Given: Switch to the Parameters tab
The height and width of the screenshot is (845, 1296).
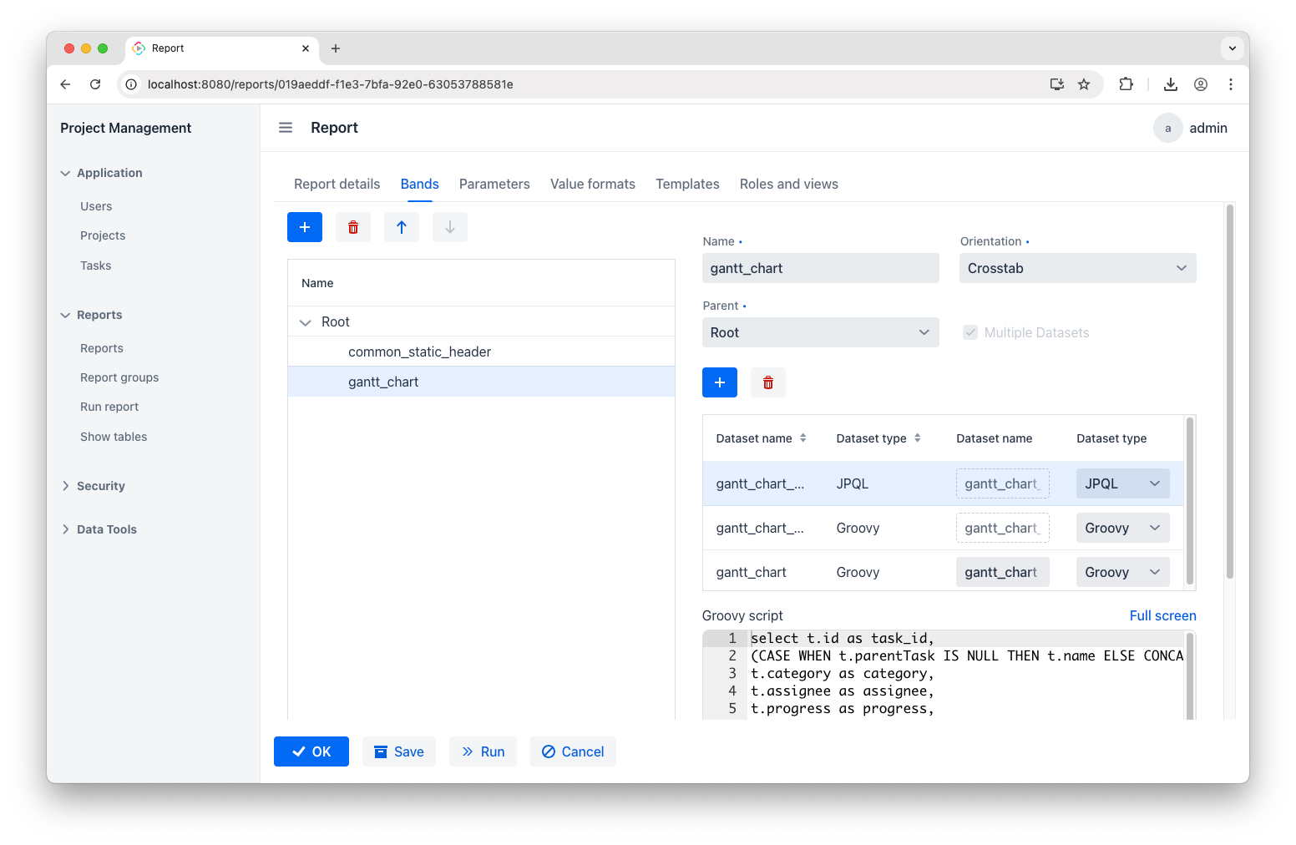Looking at the screenshot, I should point(494,184).
